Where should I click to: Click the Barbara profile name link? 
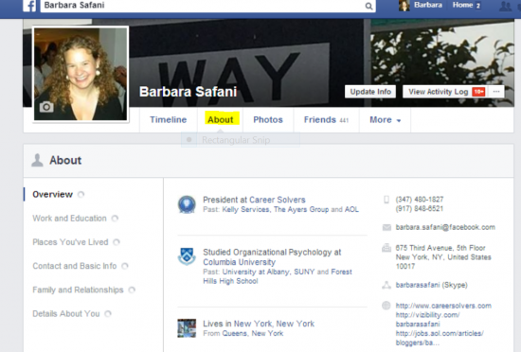(428, 5)
